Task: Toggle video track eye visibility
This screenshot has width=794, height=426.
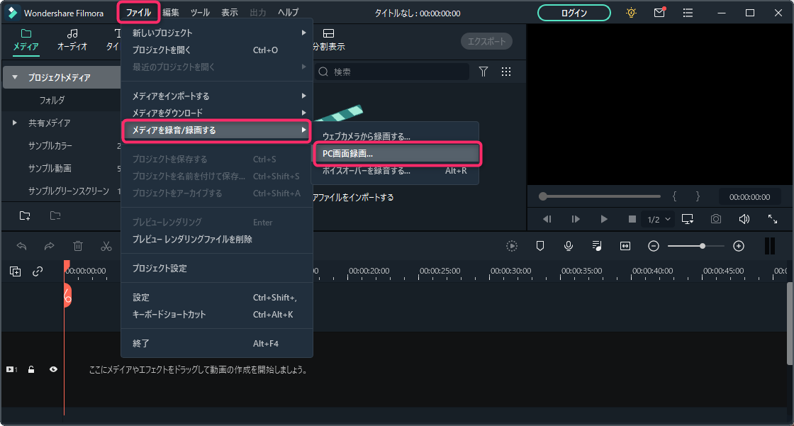Action: point(53,370)
